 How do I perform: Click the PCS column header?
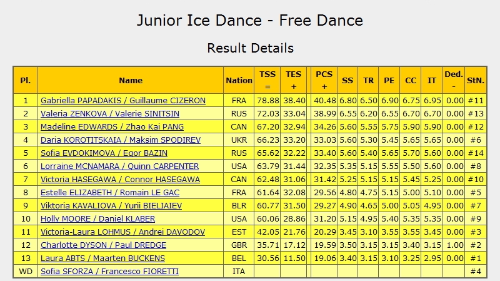[324, 81]
